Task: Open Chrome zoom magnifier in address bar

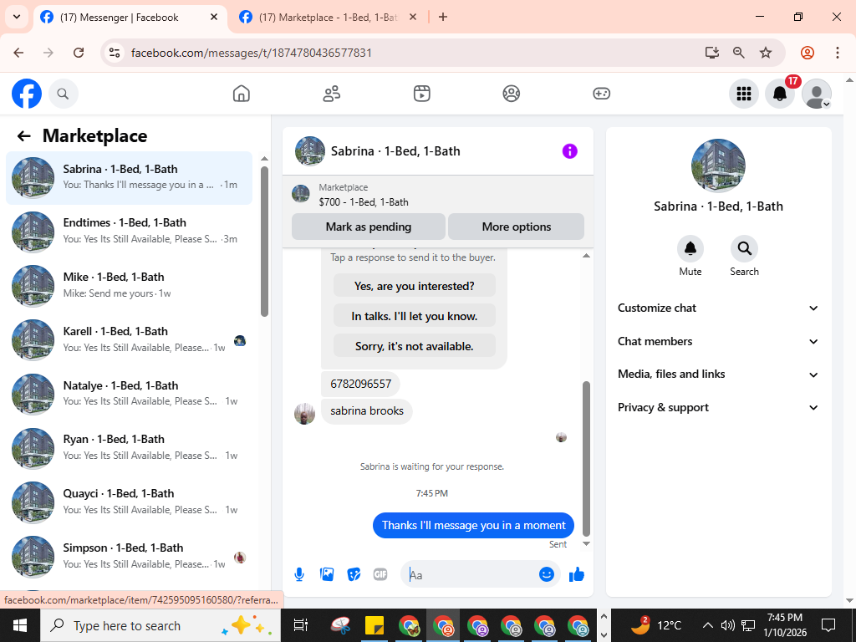Action: 739,53
